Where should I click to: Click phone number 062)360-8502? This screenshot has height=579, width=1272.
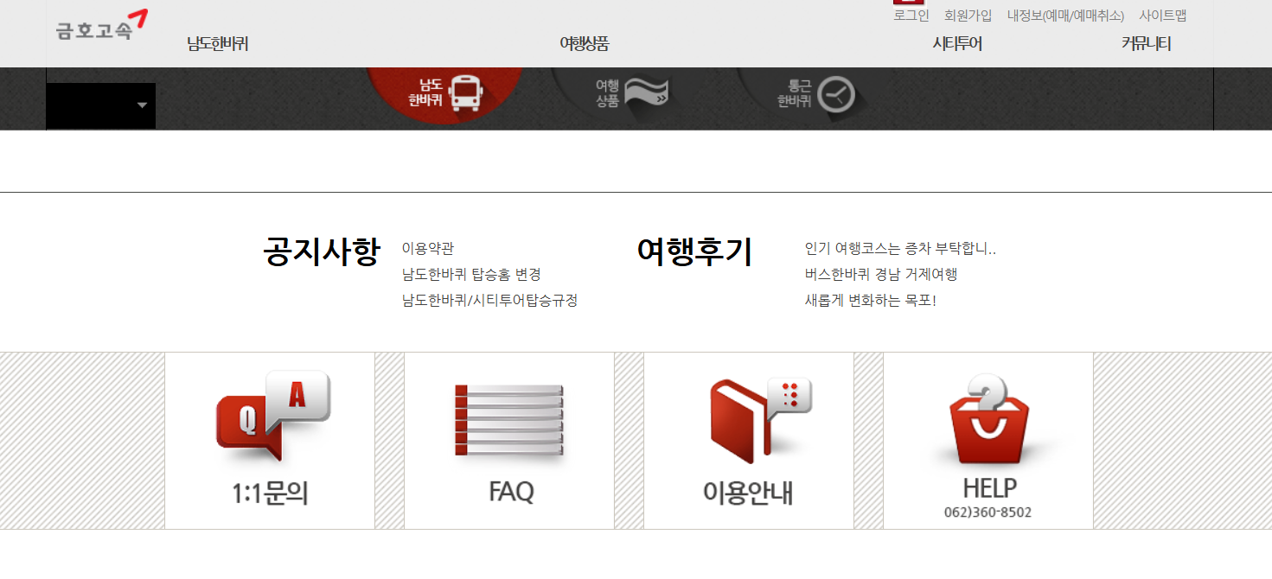(988, 512)
